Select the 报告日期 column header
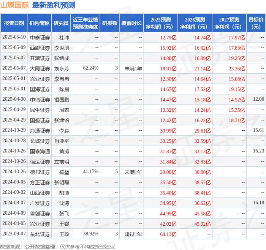Viewport: 266px width, 250px height. 14,23
